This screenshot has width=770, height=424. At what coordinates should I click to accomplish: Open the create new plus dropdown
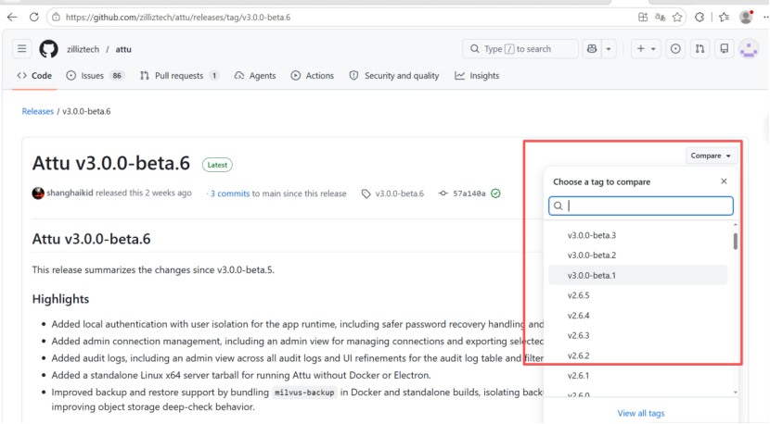646,48
